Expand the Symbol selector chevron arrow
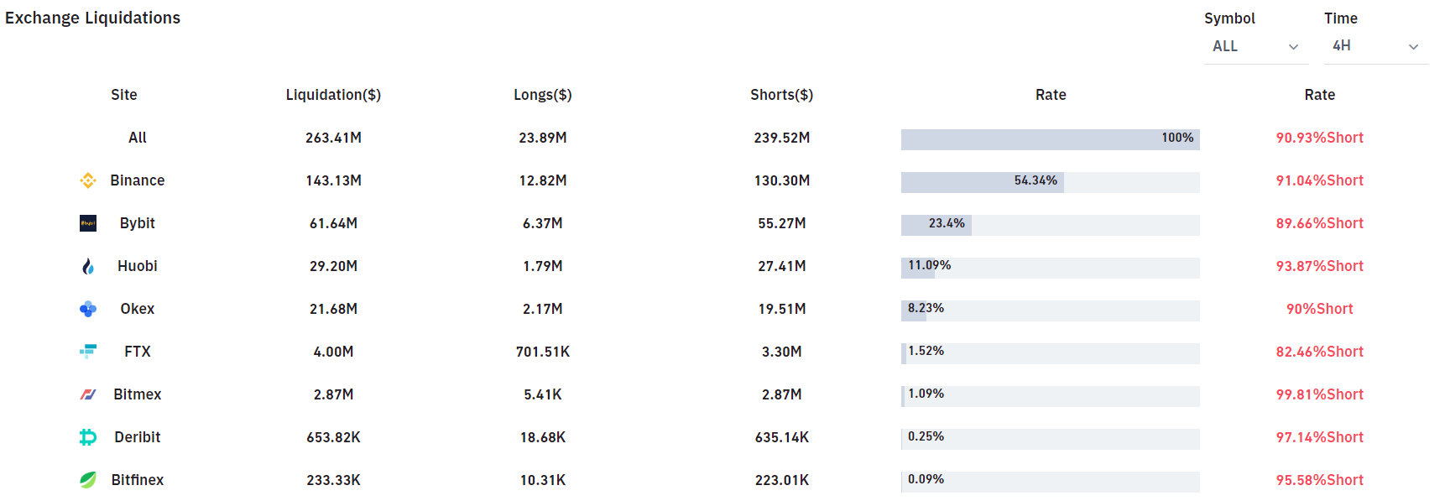1445x501 pixels. [1293, 47]
